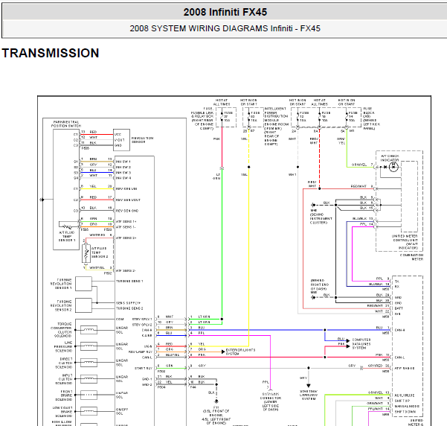Click the "STARTING/CHARGING SYSTEM" reference
This screenshot has width=447, height=426.
coord(309,395)
